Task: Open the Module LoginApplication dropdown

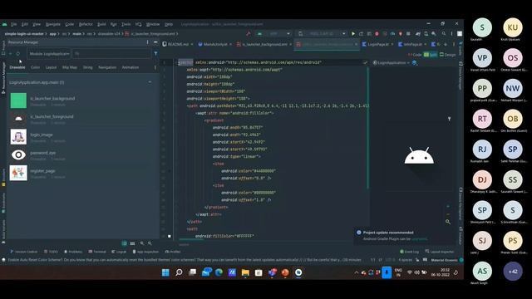Action: pyautogui.click(x=49, y=53)
